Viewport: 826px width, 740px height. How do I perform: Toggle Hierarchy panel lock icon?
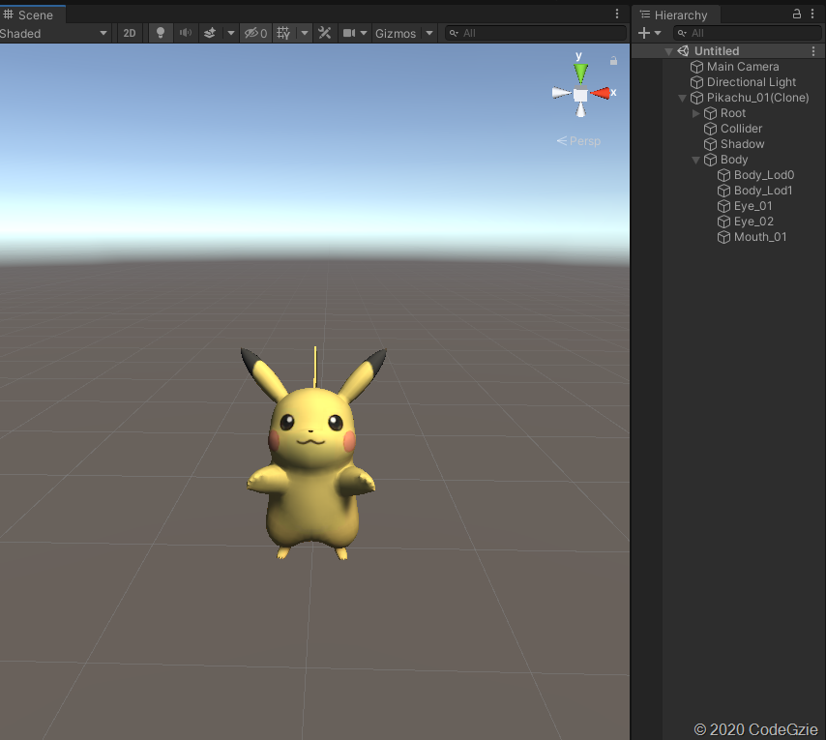pos(797,15)
